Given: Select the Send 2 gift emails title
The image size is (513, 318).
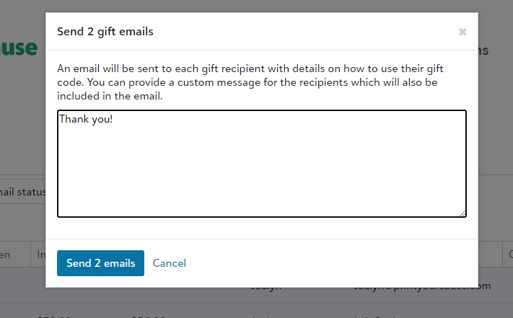Looking at the screenshot, I should coord(105,32).
